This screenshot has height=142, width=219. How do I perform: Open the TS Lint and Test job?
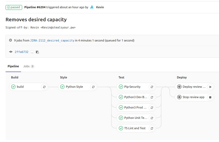[132, 128]
